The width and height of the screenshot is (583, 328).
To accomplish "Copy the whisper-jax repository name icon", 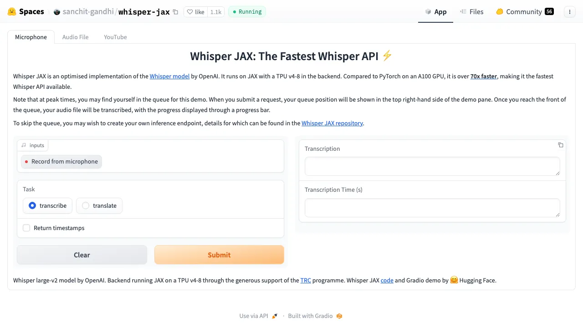I will click(x=175, y=12).
